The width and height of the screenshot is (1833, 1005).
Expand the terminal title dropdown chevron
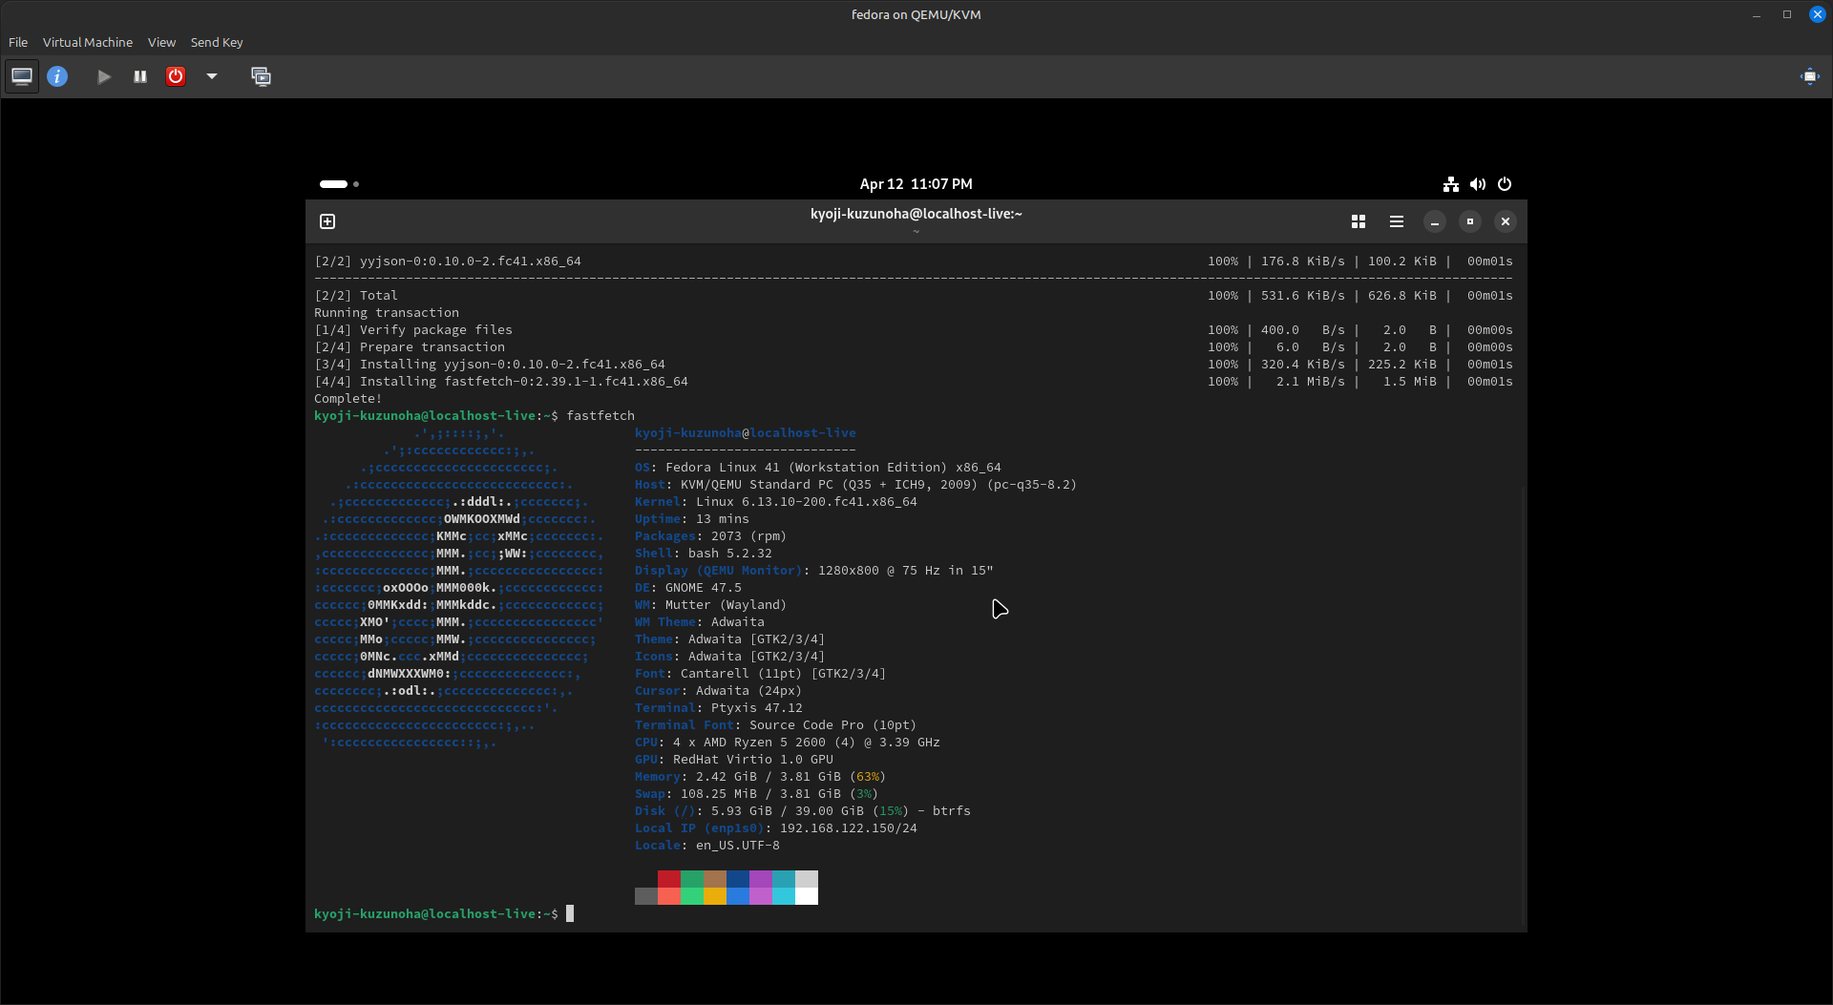click(x=916, y=232)
